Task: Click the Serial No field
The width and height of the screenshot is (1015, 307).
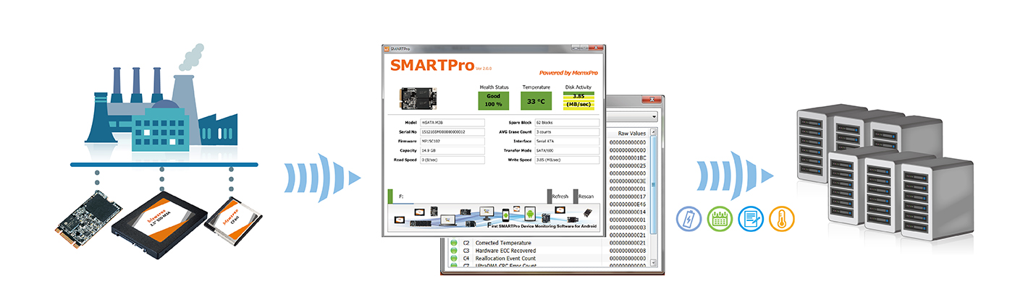Action: click(x=452, y=132)
